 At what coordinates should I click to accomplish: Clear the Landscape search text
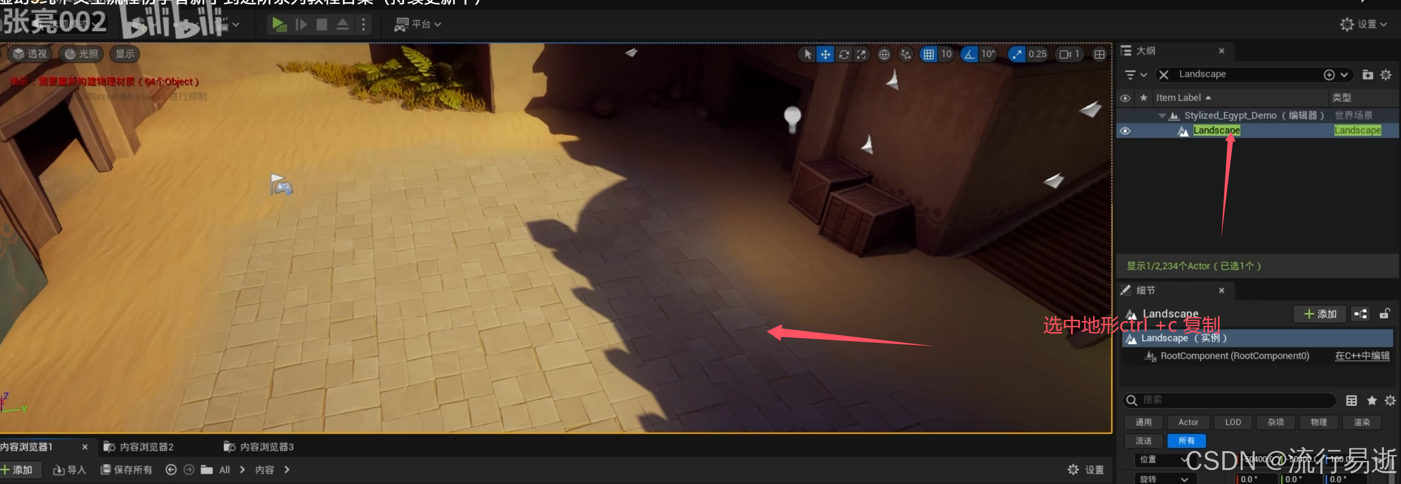point(1164,75)
